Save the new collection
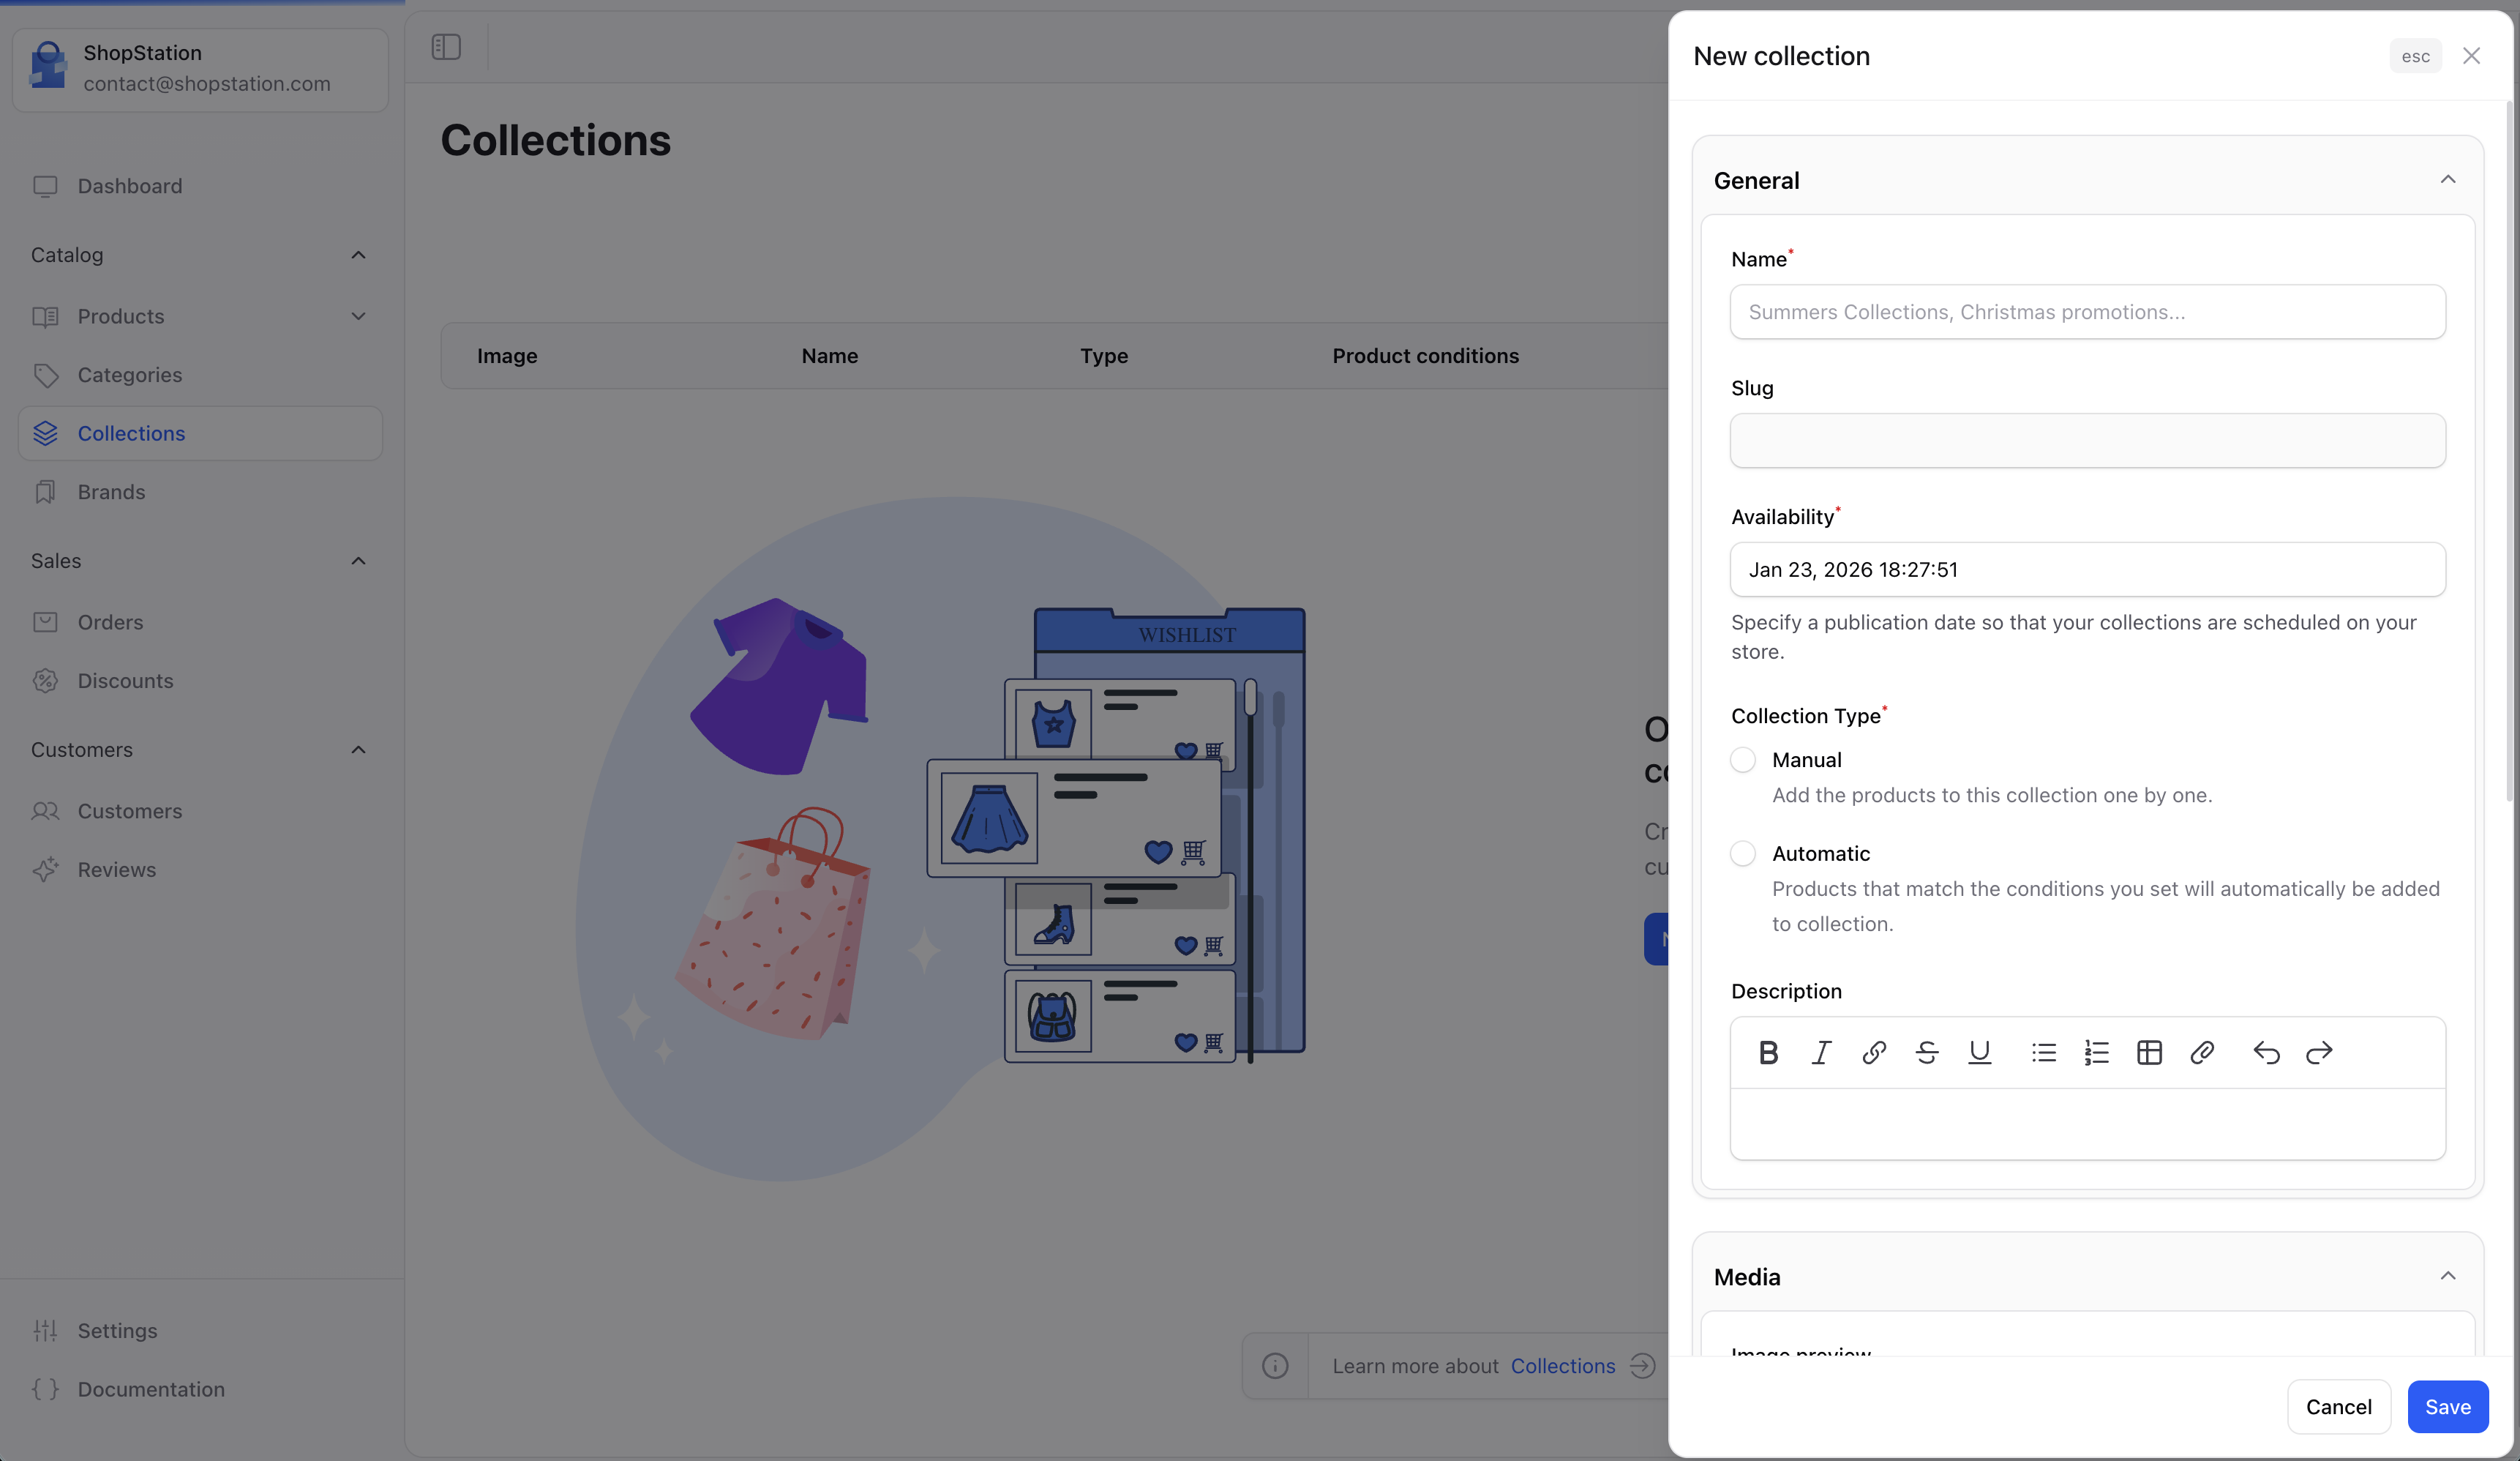The height and width of the screenshot is (1461, 2520). point(2447,1407)
